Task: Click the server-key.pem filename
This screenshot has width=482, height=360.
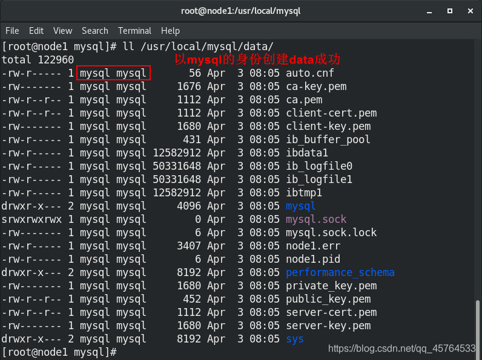Action: (x=328, y=326)
